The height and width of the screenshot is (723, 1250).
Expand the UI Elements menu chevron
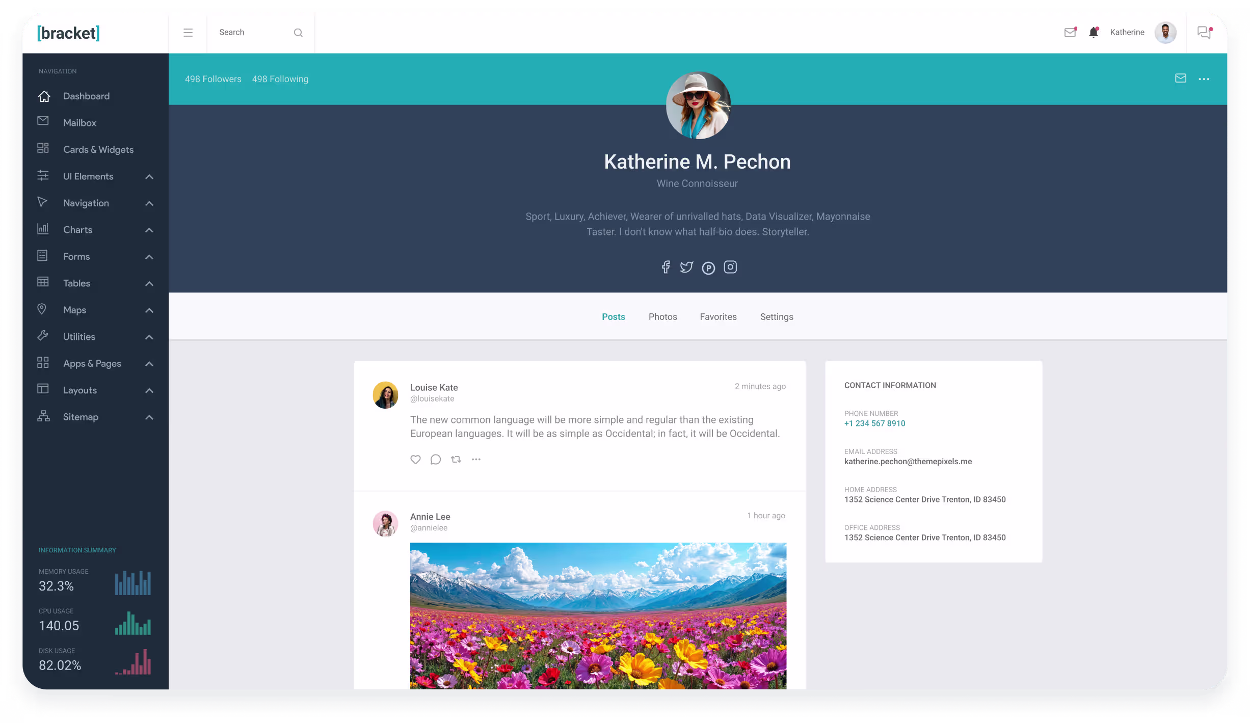149,176
